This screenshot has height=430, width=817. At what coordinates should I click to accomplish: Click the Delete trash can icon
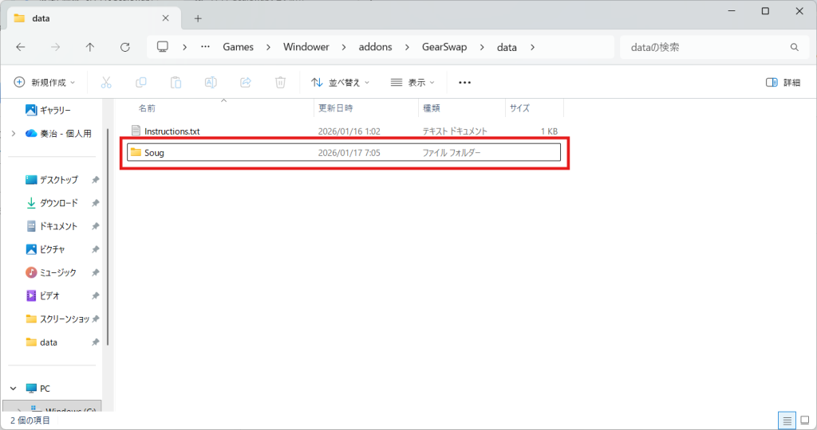pyautogui.click(x=281, y=82)
